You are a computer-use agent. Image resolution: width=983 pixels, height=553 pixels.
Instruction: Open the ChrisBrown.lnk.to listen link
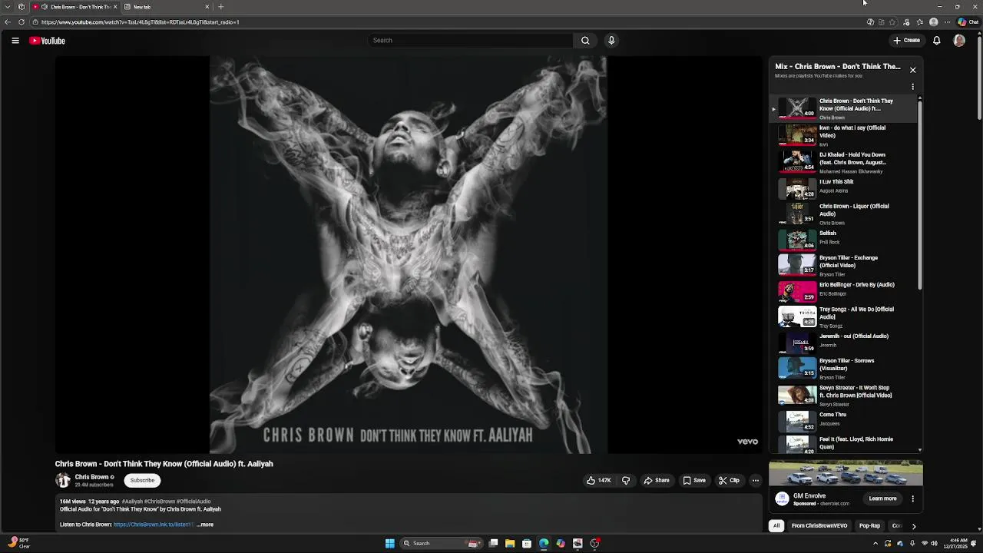153,525
